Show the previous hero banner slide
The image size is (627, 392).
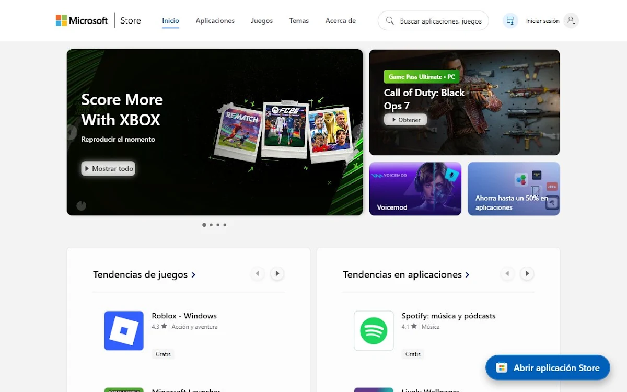point(72,132)
